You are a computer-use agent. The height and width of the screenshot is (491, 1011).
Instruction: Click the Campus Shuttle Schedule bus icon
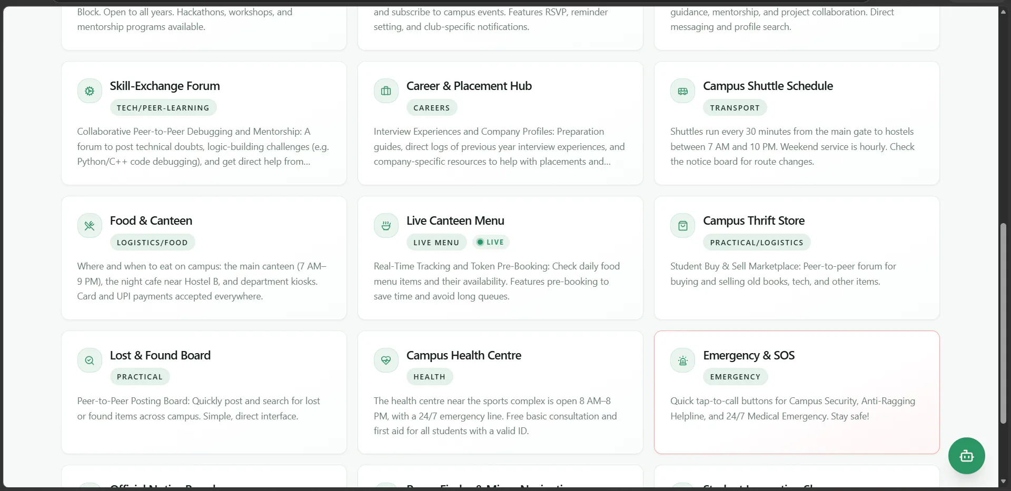click(x=682, y=91)
